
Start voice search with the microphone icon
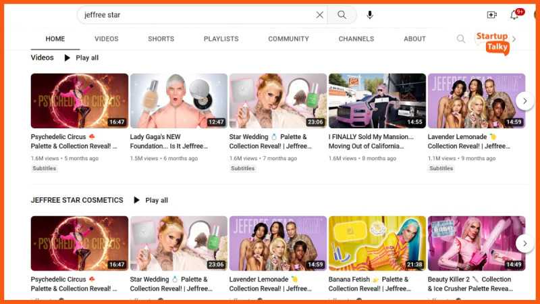pyautogui.click(x=369, y=15)
